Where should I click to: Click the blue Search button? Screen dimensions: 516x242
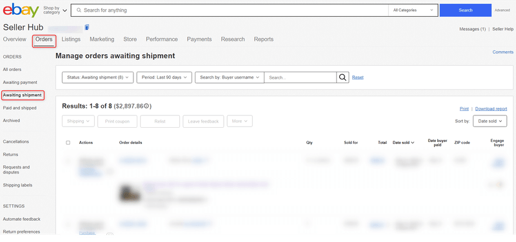point(466,10)
